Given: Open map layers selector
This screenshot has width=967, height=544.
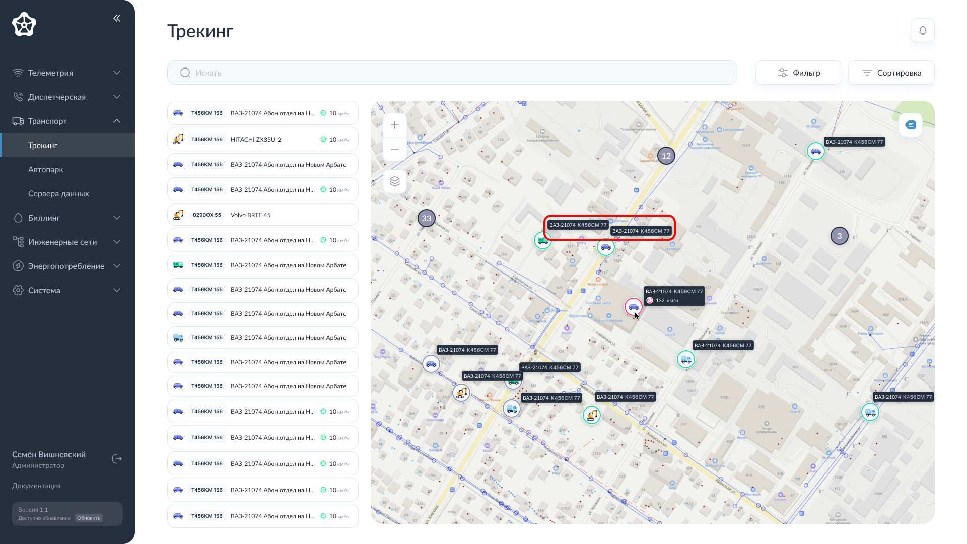Looking at the screenshot, I should (394, 181).
